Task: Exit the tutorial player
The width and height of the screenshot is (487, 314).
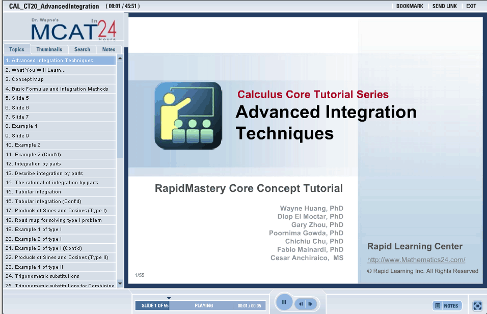Action: pos(471,6)
